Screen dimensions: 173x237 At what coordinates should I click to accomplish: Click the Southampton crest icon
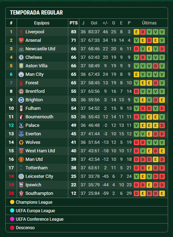pyautogui.click(x=21, y=193)
